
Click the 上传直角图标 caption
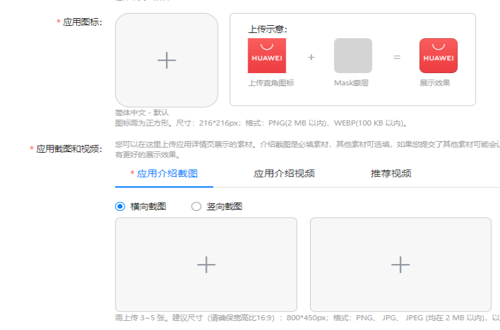(x=271, y=83)
